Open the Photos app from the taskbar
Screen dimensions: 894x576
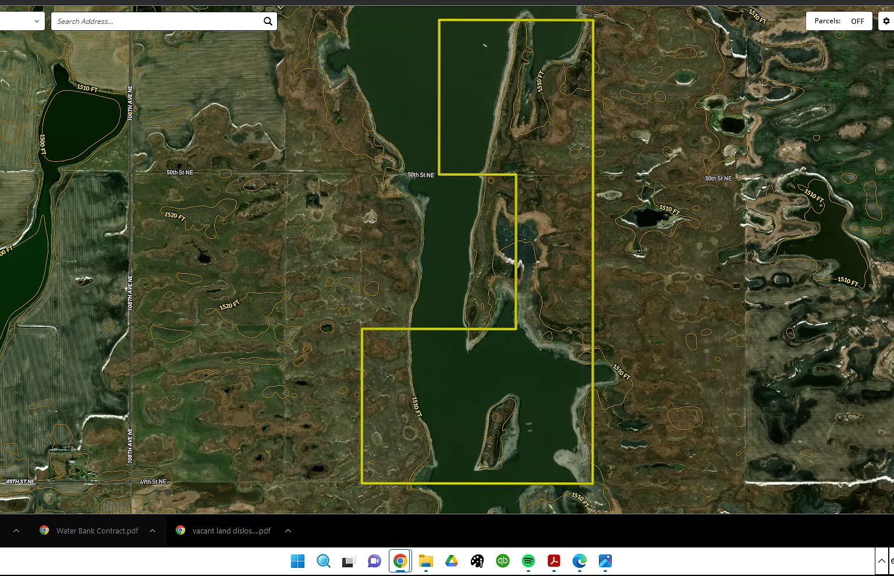[605, 561]
